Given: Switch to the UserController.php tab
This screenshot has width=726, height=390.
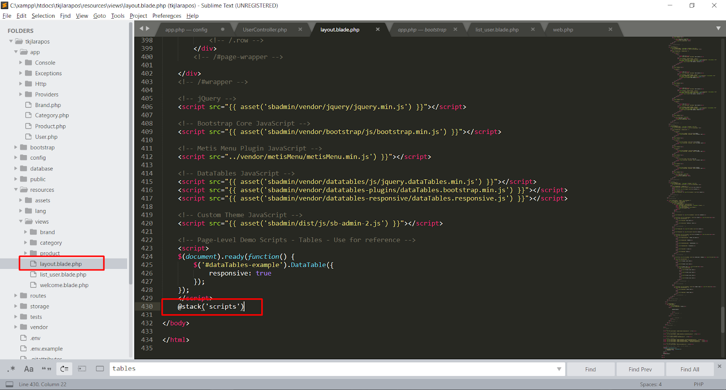Looking at the screenshot, I should point(265,29).
